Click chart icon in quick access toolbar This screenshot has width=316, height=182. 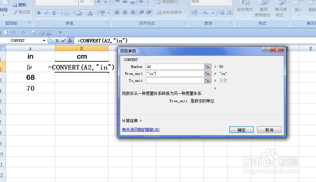click(x=42, y=33)
